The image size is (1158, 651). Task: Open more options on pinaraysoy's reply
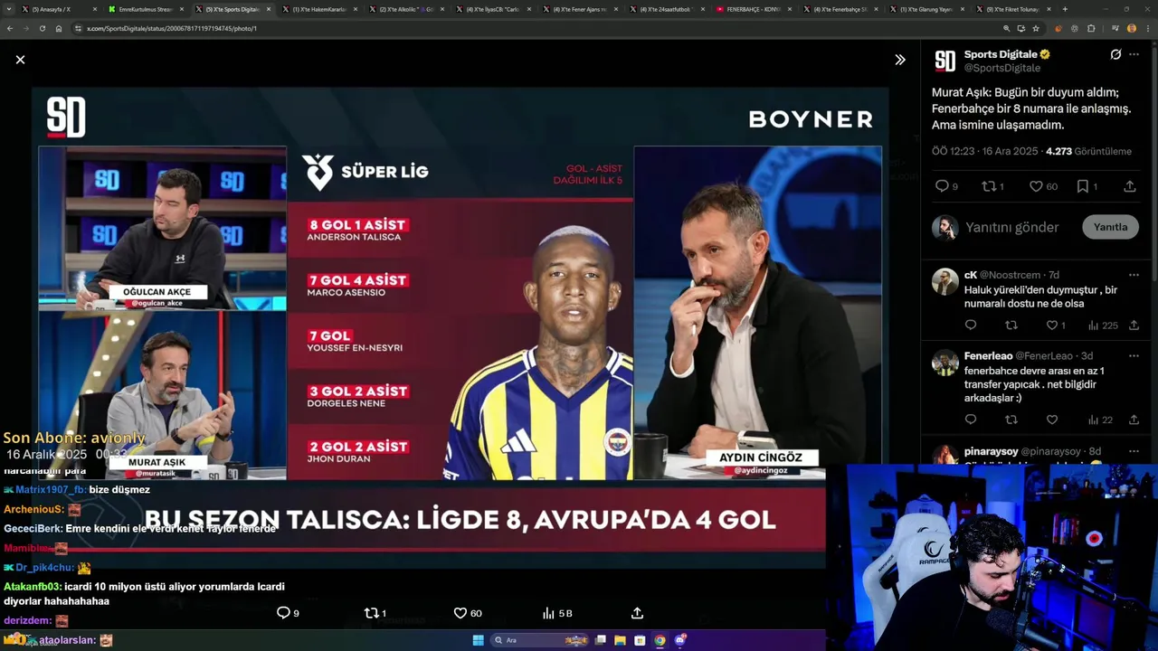tap(1134, 451)
